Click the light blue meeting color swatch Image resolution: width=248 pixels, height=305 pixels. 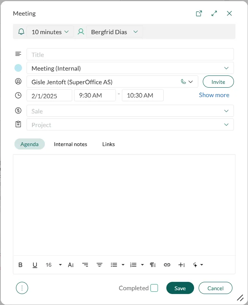18,68
